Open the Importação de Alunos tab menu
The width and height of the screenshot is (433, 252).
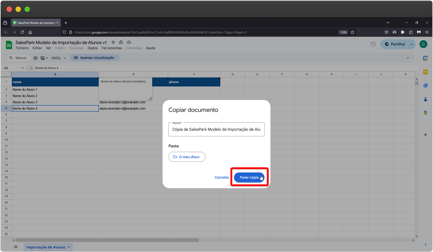pos(69,247)
